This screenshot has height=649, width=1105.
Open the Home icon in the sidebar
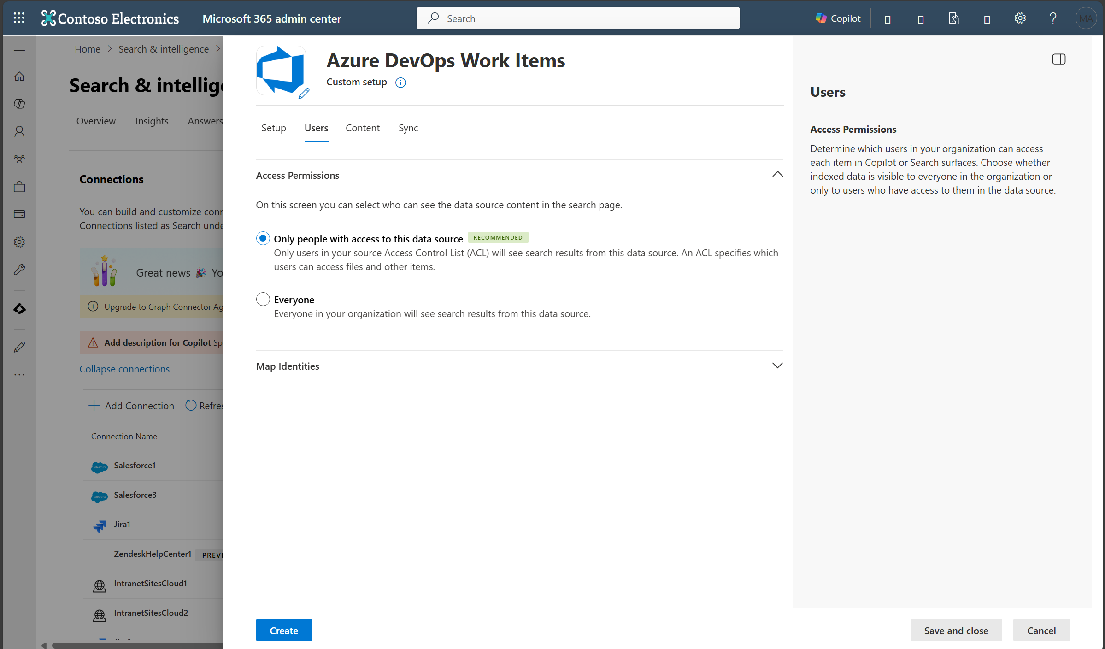(x=19, y=76)
